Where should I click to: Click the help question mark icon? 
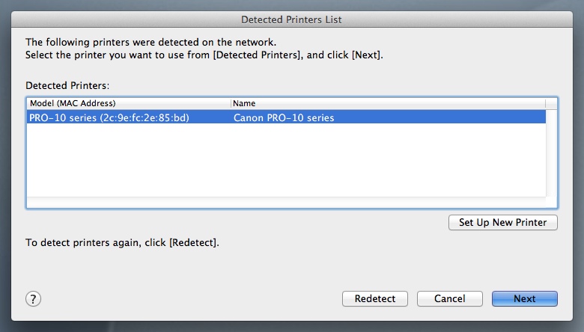coord(33,298)
